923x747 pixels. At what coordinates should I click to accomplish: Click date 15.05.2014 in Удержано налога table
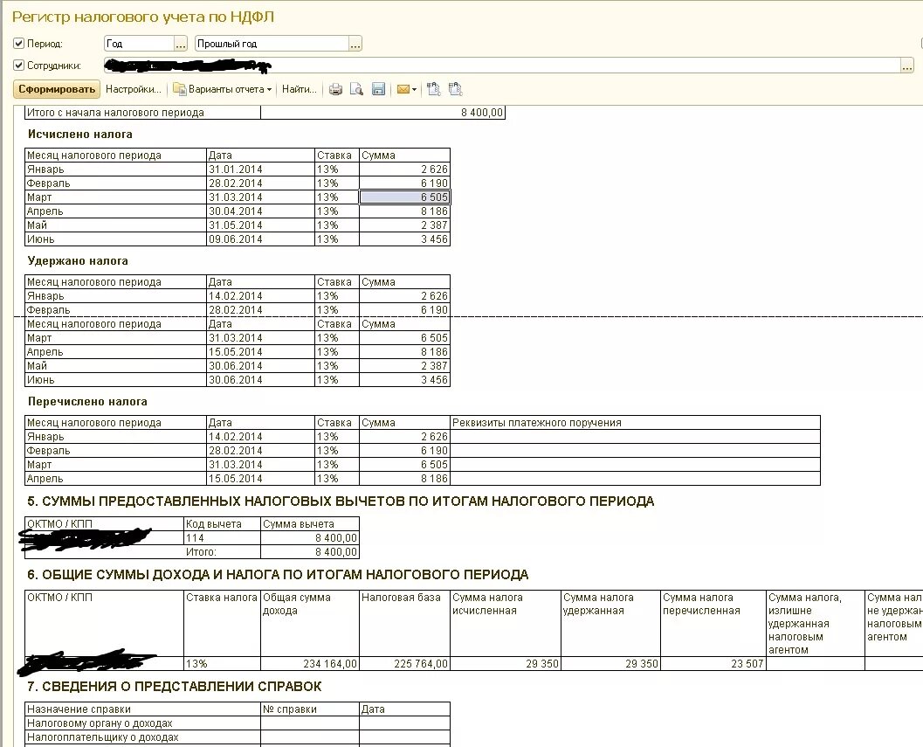pos(260,352)
